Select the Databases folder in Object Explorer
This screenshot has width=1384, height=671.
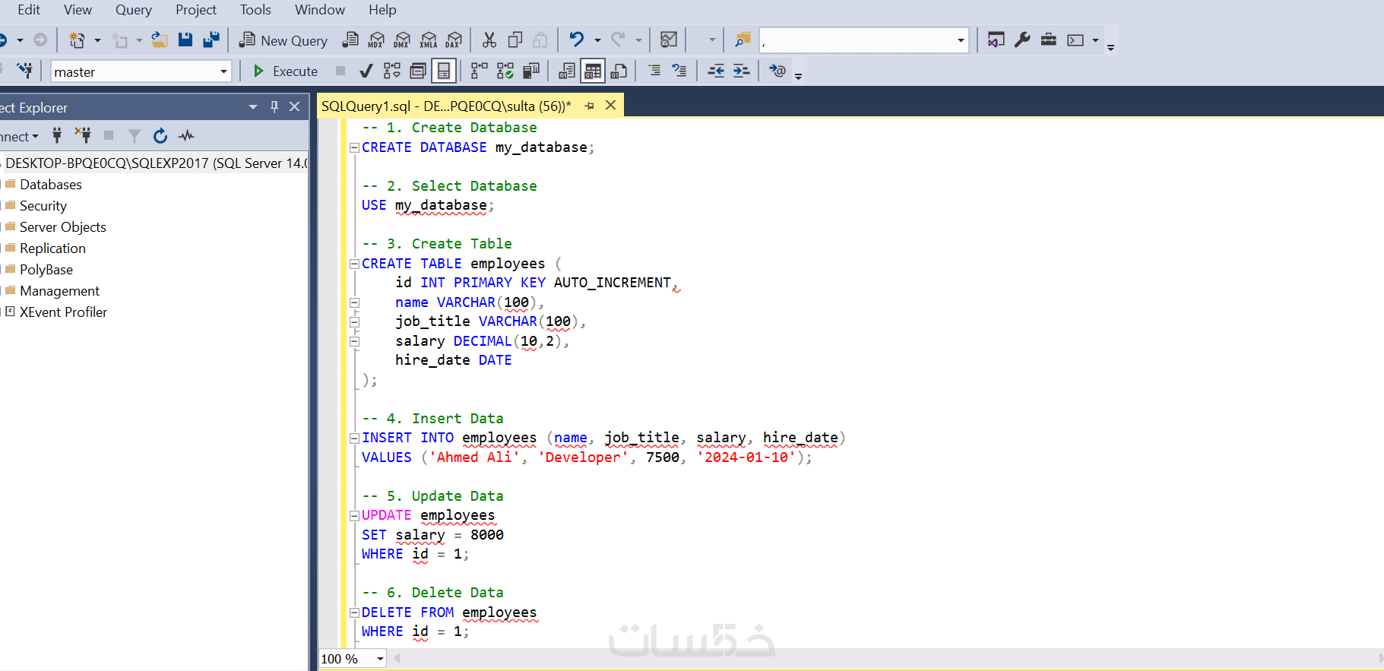[x=50, y=185]
